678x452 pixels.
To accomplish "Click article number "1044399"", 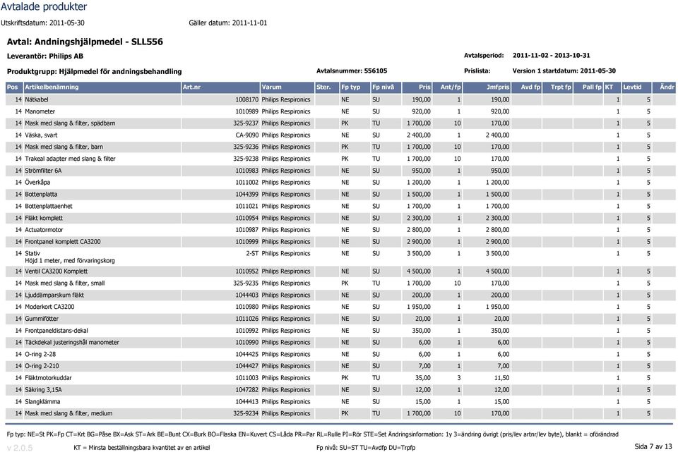I will (247, 195).
